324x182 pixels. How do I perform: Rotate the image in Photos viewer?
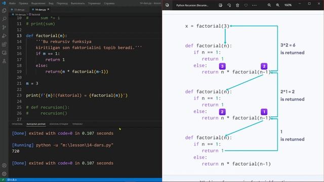click(x=229, y=5)
